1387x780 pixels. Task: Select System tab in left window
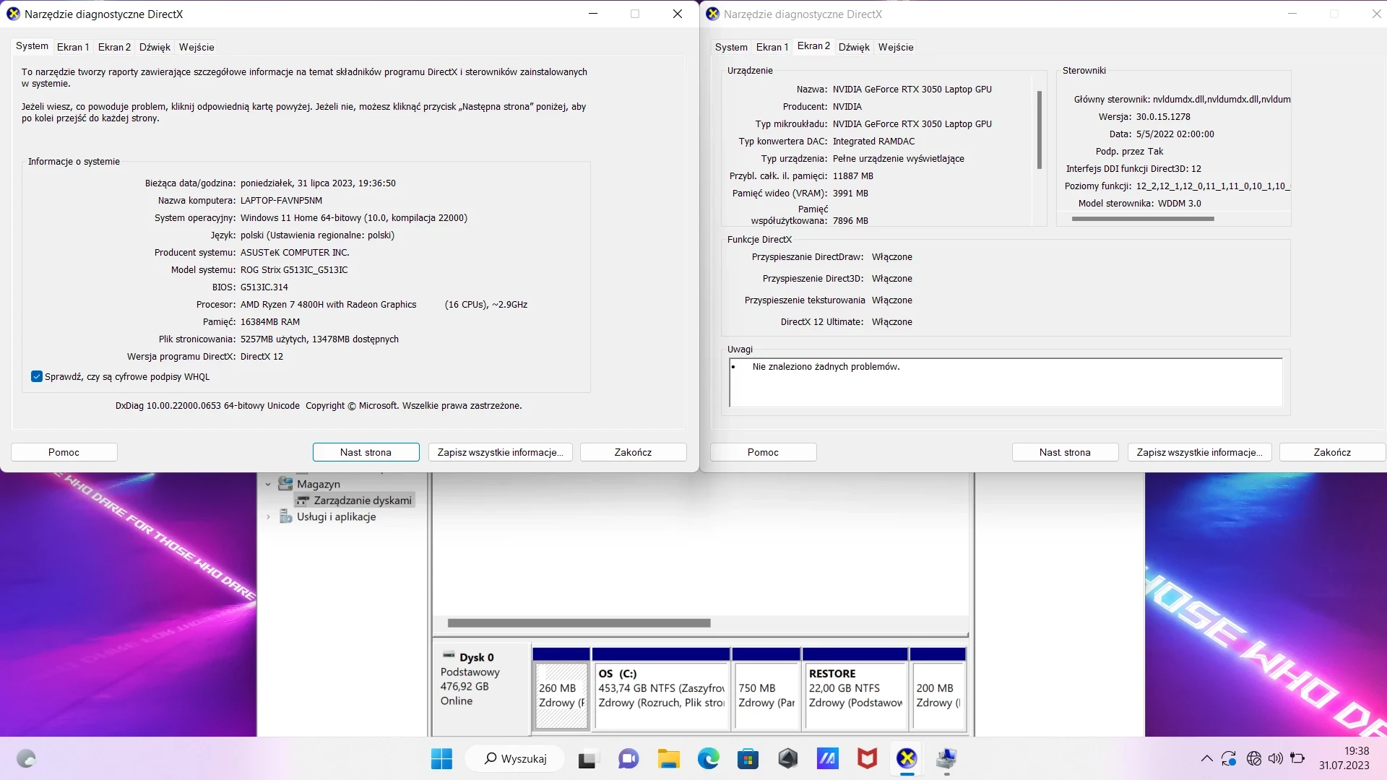(32, 46)
